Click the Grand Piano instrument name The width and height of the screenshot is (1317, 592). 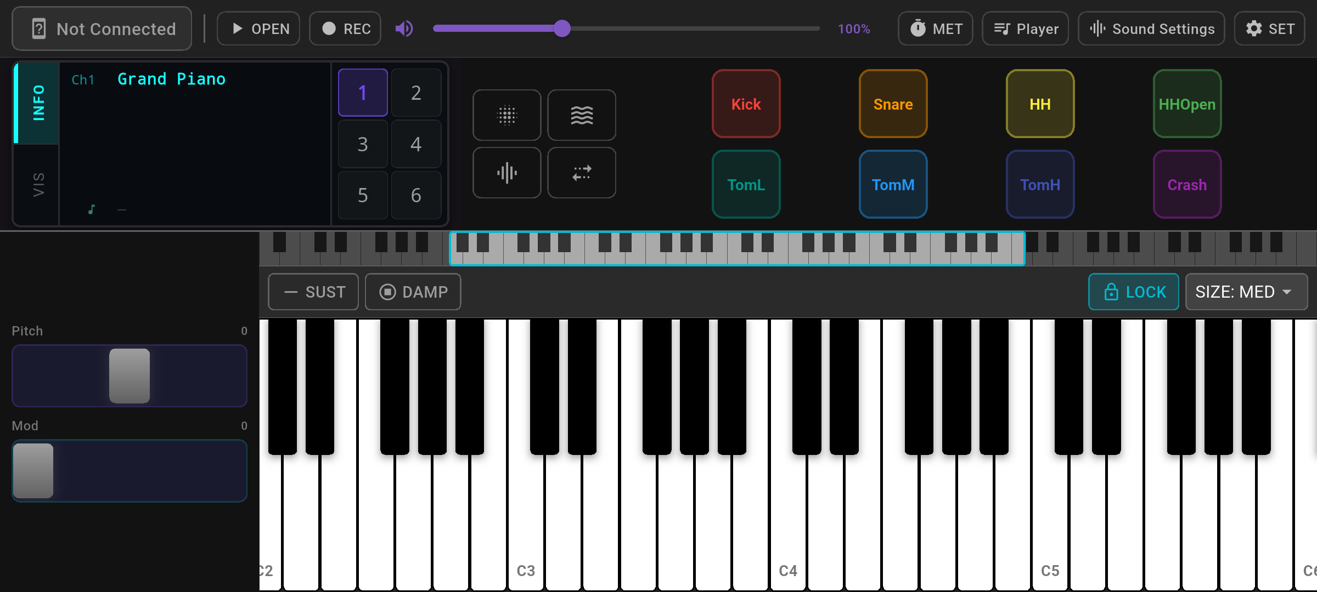171,79
